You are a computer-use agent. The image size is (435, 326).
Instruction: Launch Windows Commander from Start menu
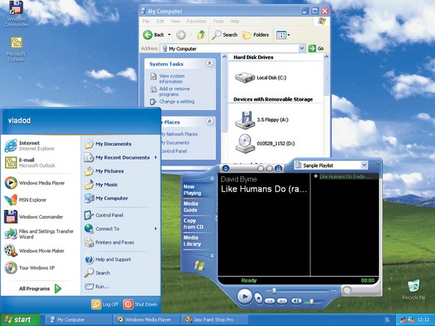coord(34,217)
